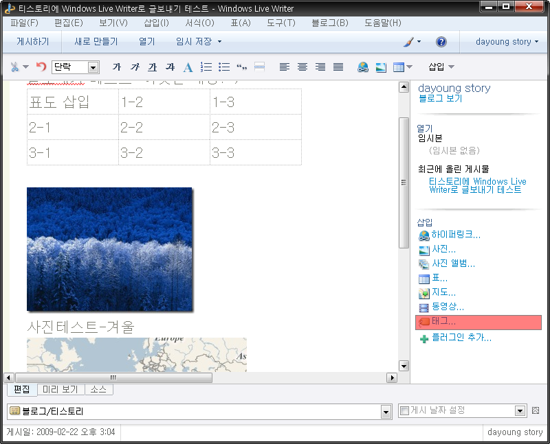Click sidebar 사진 insert link
Screen dimensions: 550x444
click(x=443, y=249)
